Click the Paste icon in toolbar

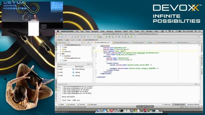click(78, 37)
